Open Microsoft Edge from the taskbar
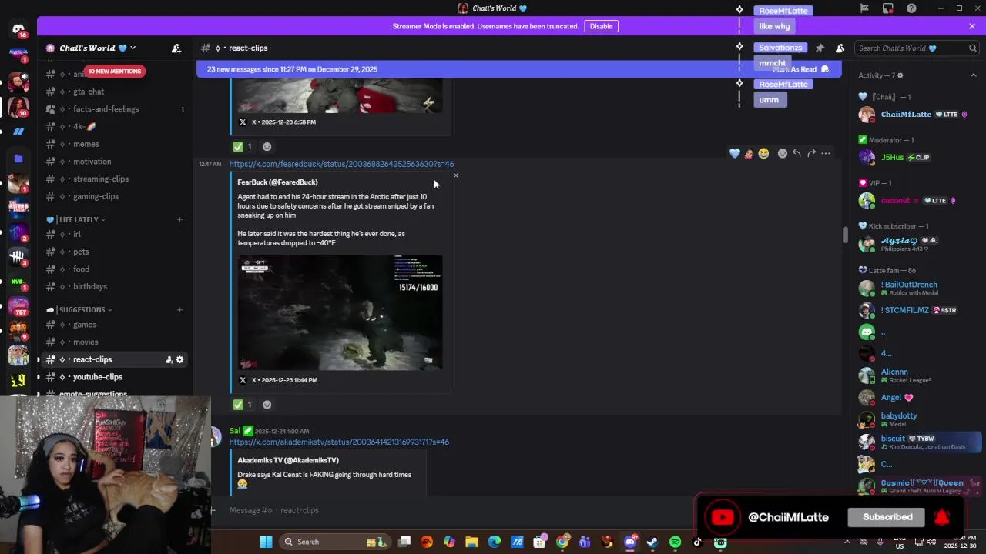The height and width of the screenshot is (554, 986). coord(494,542)
